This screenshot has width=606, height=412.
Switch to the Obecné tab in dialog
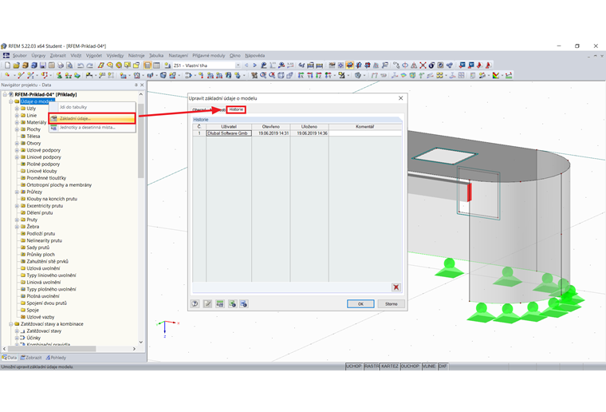point(199,110)
